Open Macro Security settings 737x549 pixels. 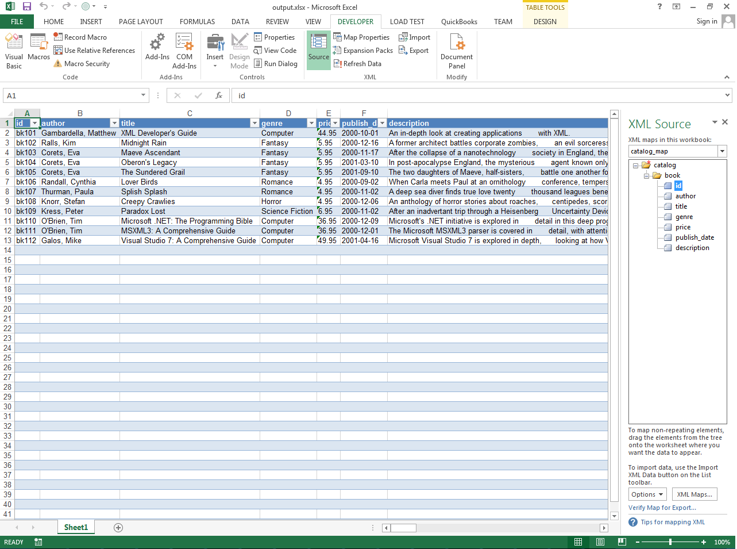[x=86, y=64]
